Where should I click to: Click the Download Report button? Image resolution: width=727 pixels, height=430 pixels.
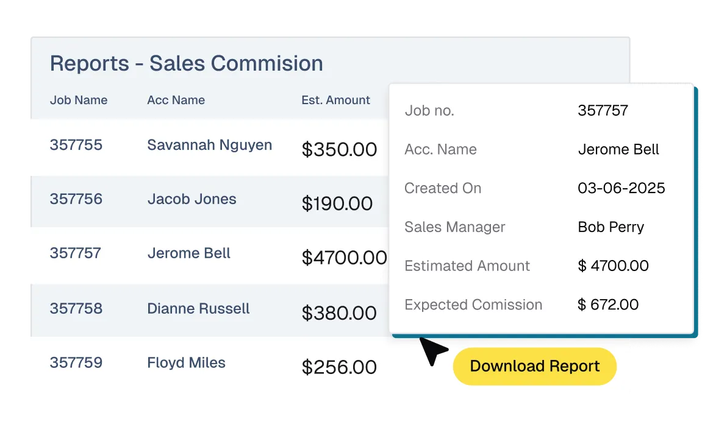point(534,366)
